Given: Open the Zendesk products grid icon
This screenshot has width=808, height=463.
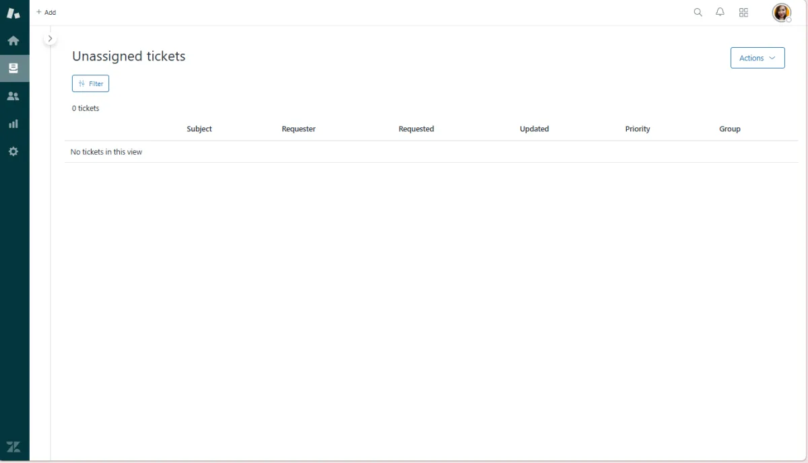Looking at the screenshot, I should click(743, 12).
